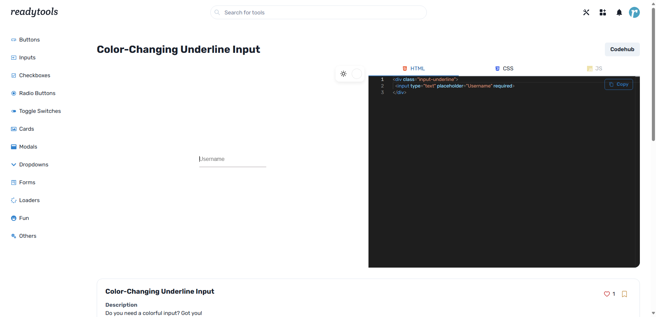Click line 1 div class code
This screenshot has height=317, width=656.
pyautogui.click(x=425, y=80)
